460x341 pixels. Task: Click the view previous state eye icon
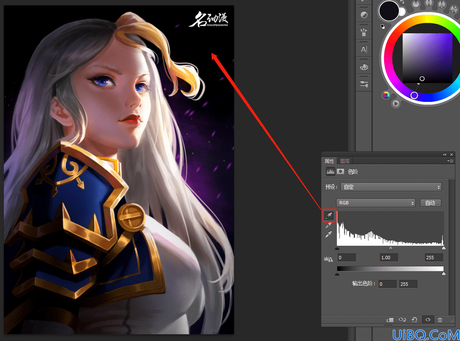tap(402, 320)
